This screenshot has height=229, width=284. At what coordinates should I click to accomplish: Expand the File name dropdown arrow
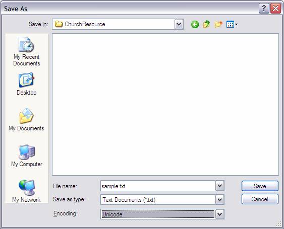pos(220,186)
